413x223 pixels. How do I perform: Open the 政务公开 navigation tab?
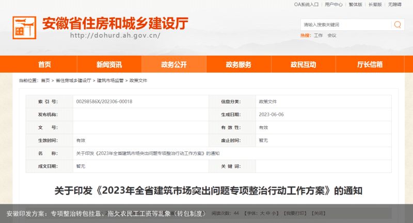click(x=174, y=64)
